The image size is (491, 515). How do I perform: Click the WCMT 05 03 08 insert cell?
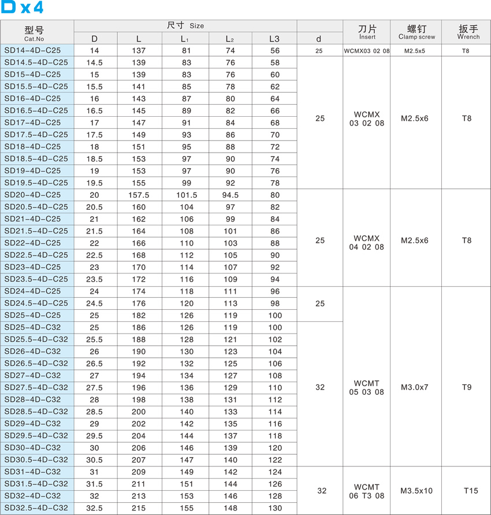367,387
